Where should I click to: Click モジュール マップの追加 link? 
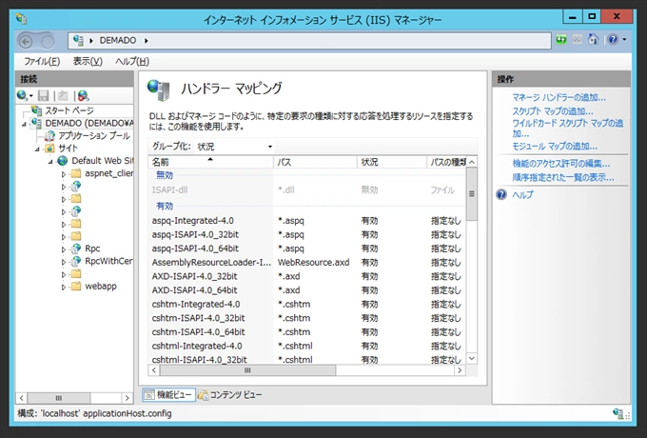[x=555, y=146]
